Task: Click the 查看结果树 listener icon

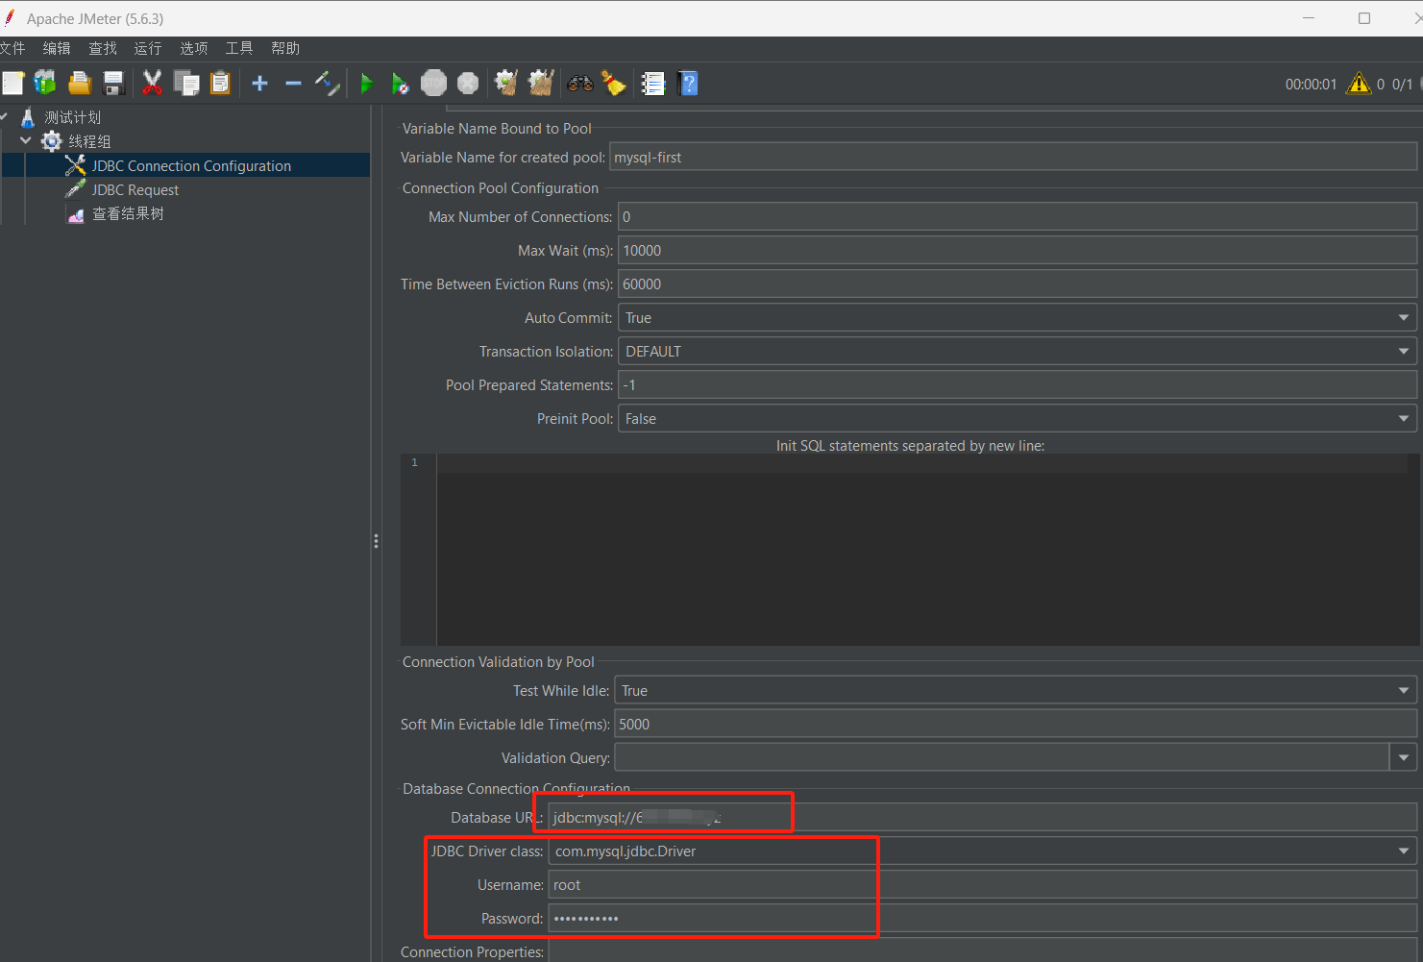Action: pyautogui.click(x=76, y=214)
